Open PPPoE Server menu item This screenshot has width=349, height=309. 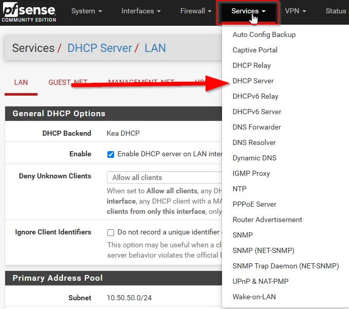click(x=254, y=204)
